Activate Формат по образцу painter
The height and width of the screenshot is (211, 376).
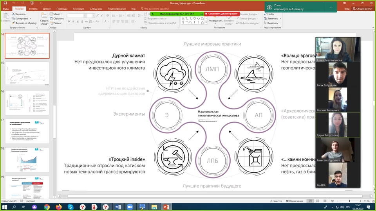(x=24, y=23)
